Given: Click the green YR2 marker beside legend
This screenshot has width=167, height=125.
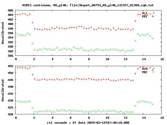Looking at the screenshot, I should coord(154,72).
